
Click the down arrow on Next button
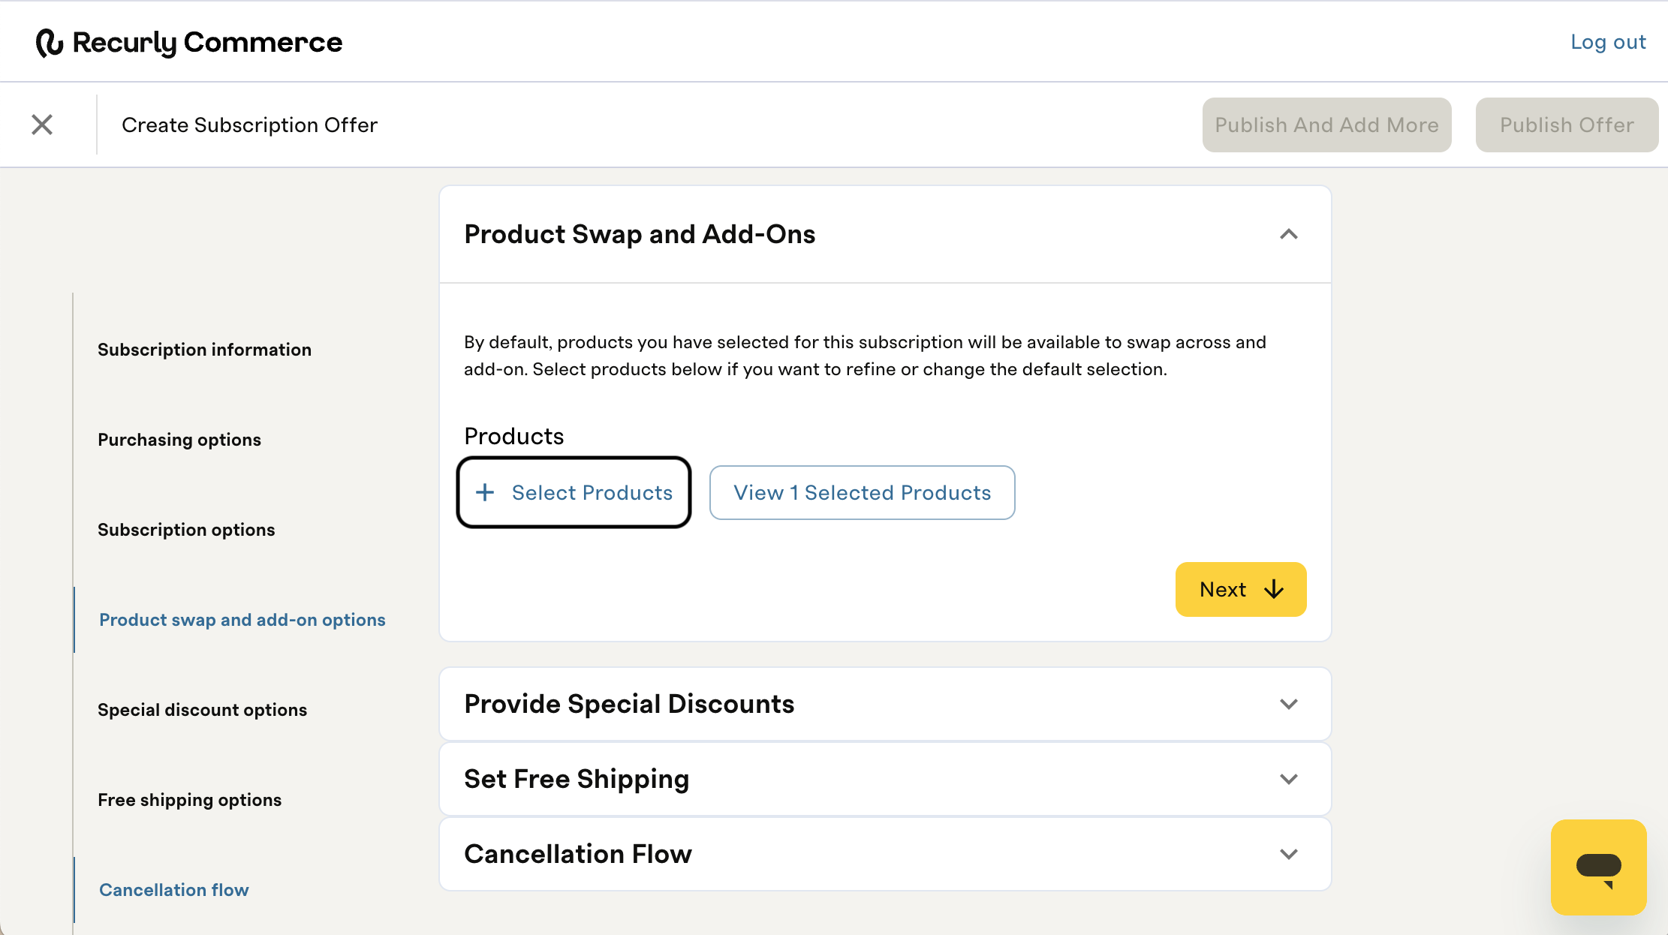click(1274, 590)
